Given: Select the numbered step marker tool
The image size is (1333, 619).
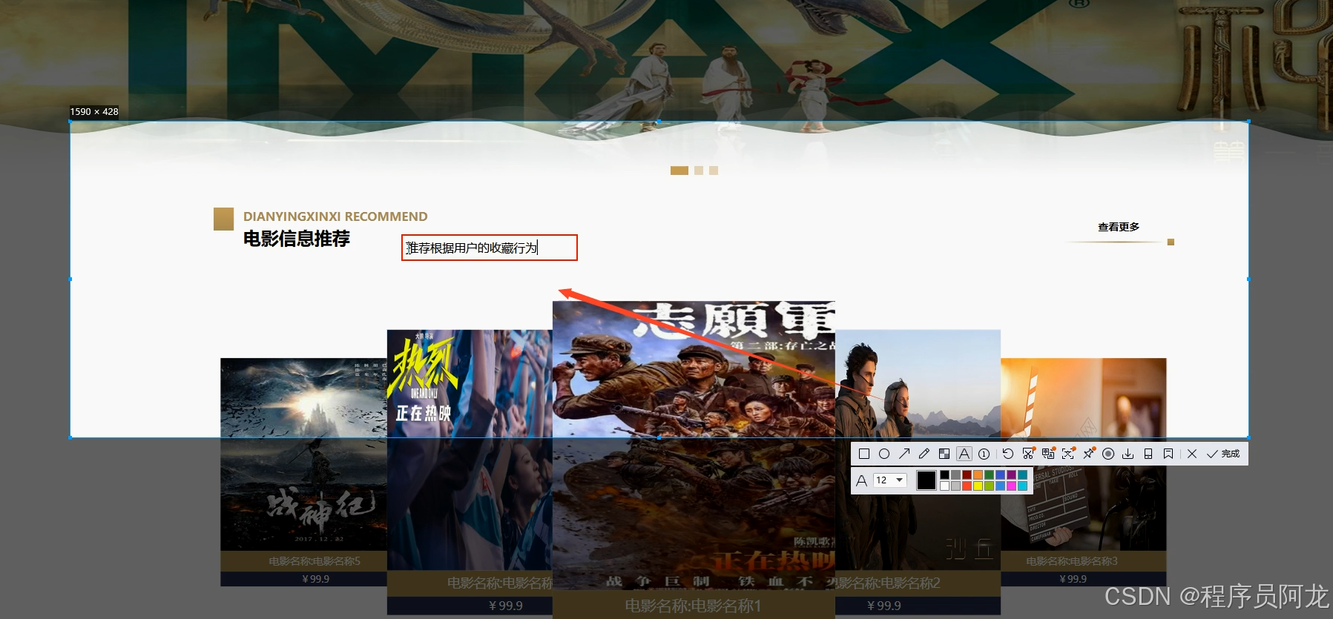Looking at the screenshot, I should [x=984, y=454].
